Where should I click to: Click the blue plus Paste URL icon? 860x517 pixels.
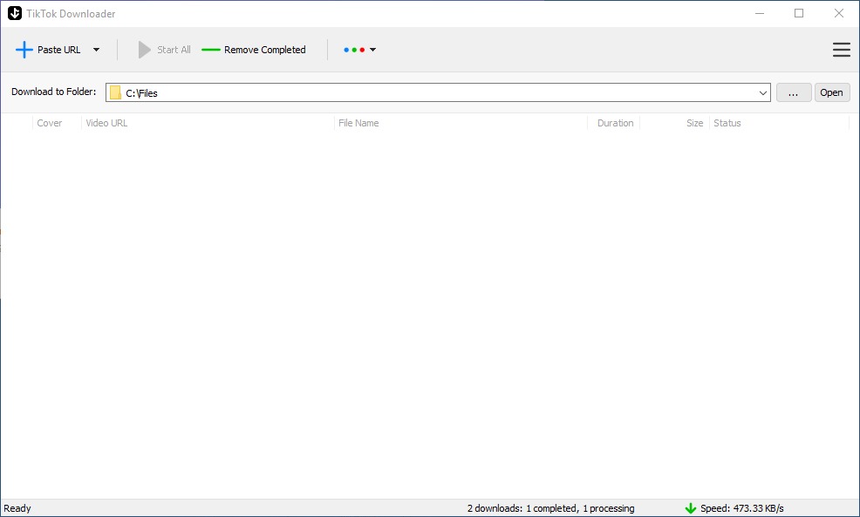24,50
